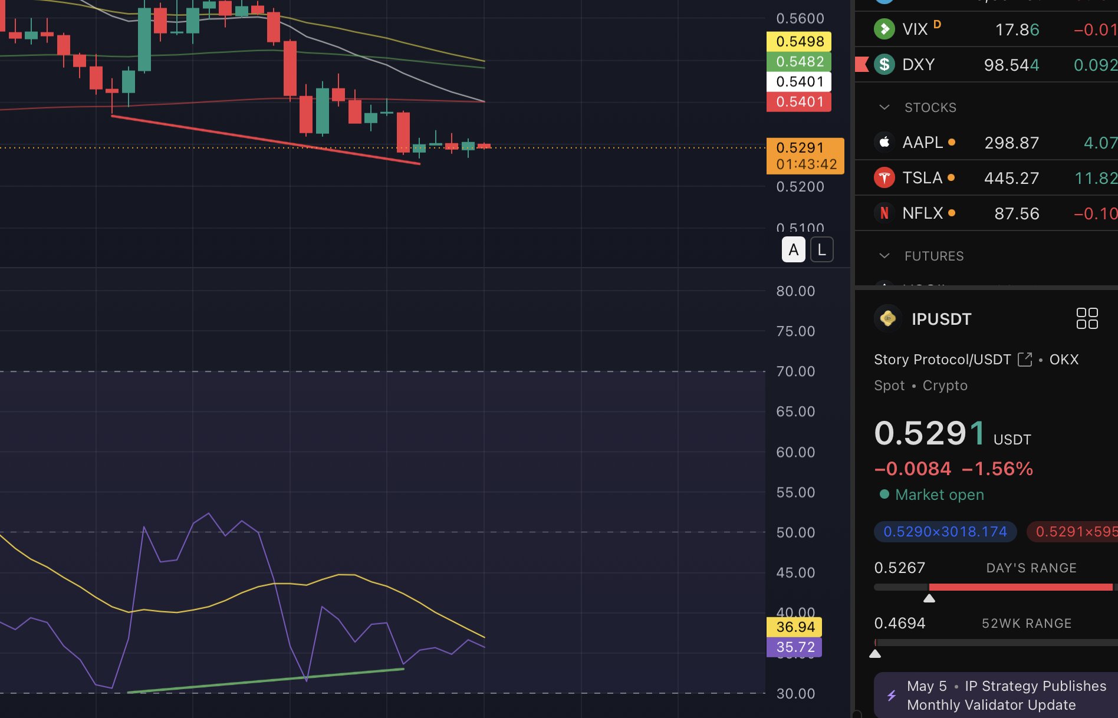This screenshot has height=718, width=1118.
Task: Collapse the FUTURES watchlist section
Action: [884, 256]
